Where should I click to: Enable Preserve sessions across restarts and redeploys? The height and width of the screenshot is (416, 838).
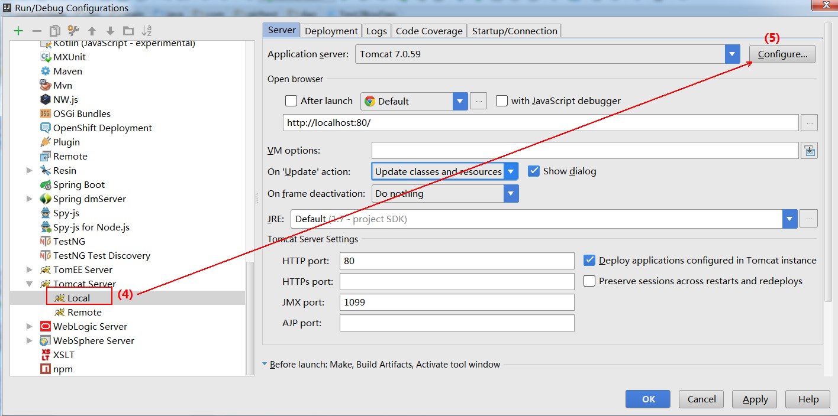(589, 281)
